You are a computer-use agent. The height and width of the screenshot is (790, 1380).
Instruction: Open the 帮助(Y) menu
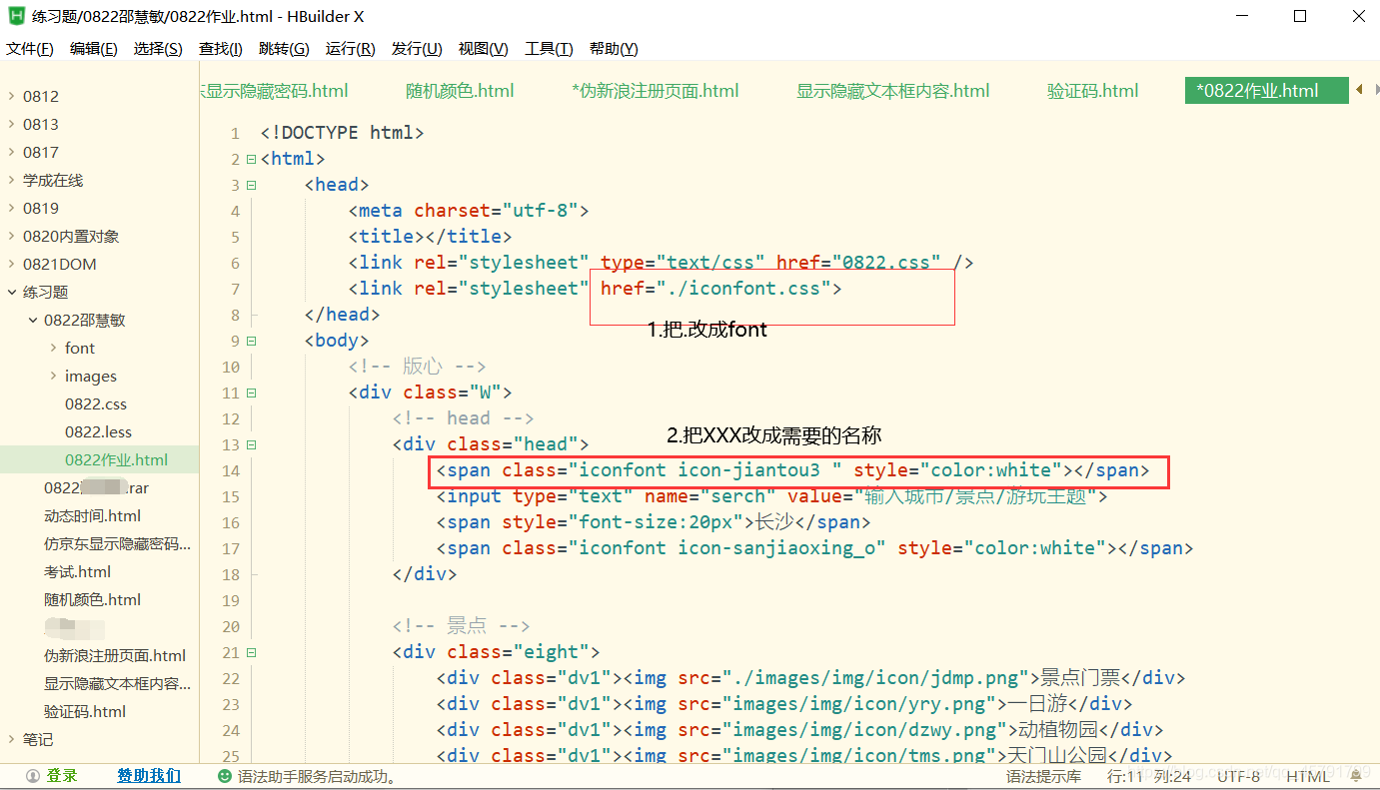coord(614,49)
